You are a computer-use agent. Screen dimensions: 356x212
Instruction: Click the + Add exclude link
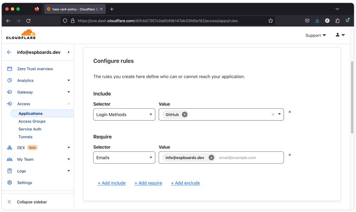(185, 183)
